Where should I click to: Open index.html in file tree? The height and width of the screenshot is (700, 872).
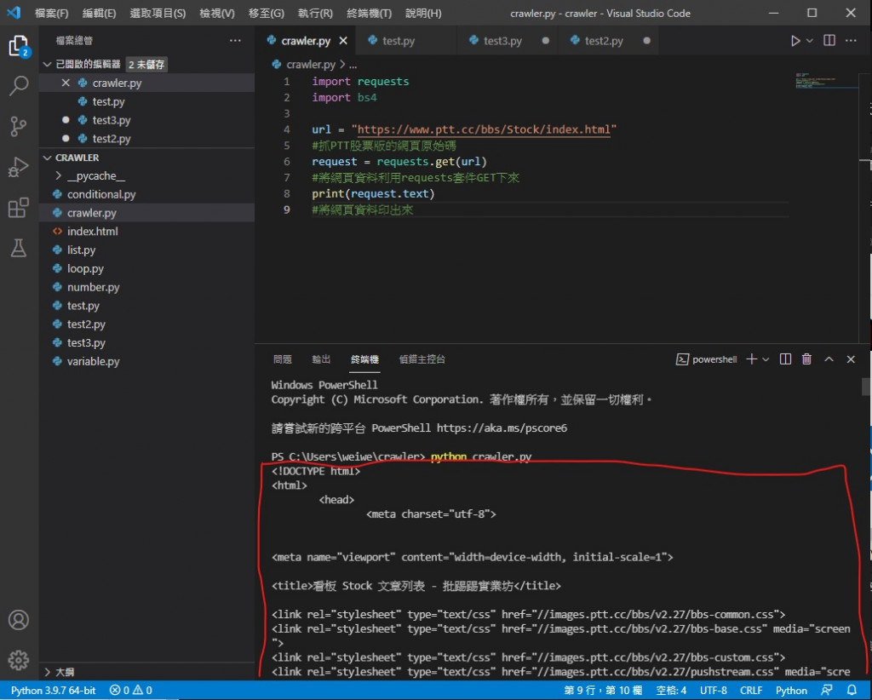(146, 232)
